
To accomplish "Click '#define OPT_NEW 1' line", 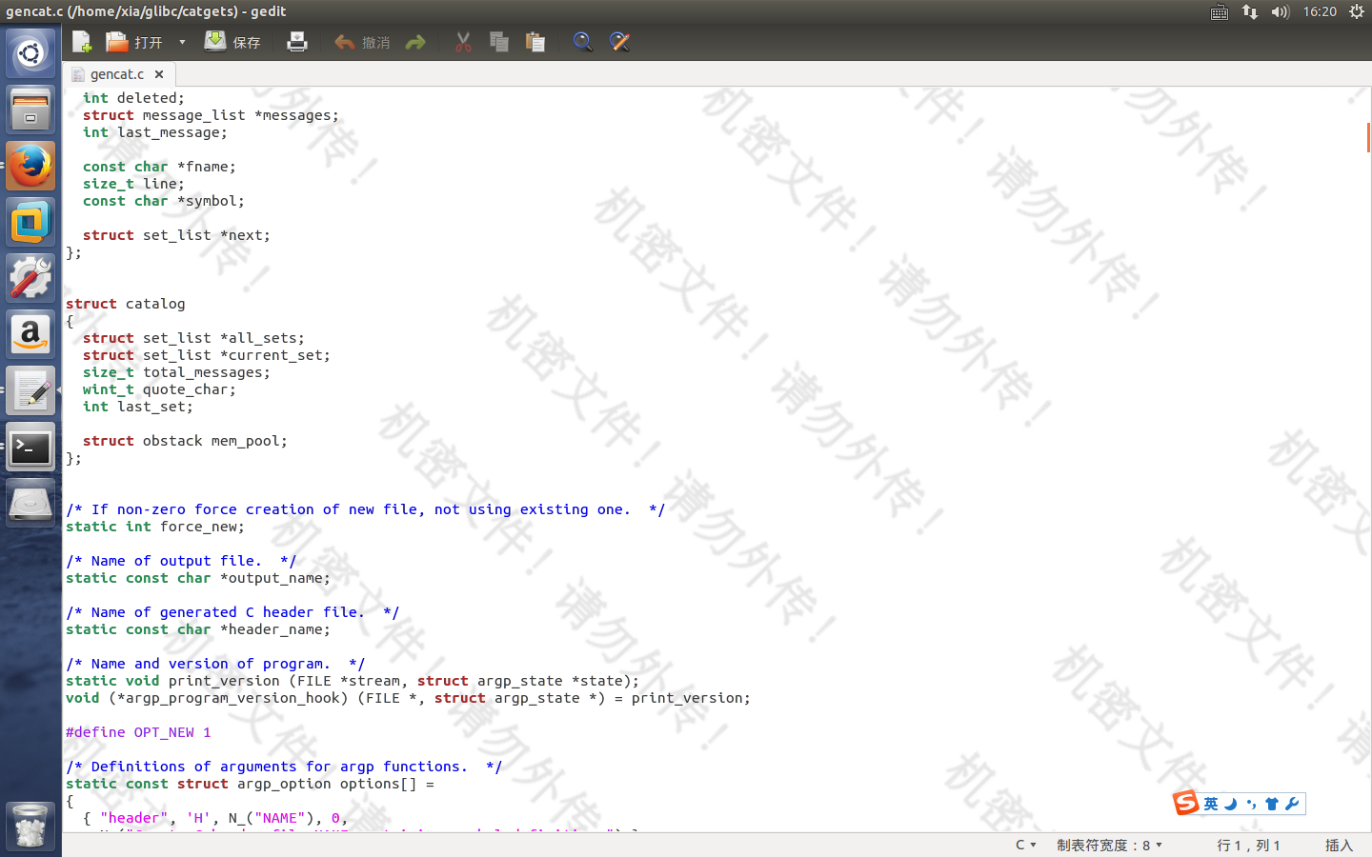I will [x=138, y=732].
